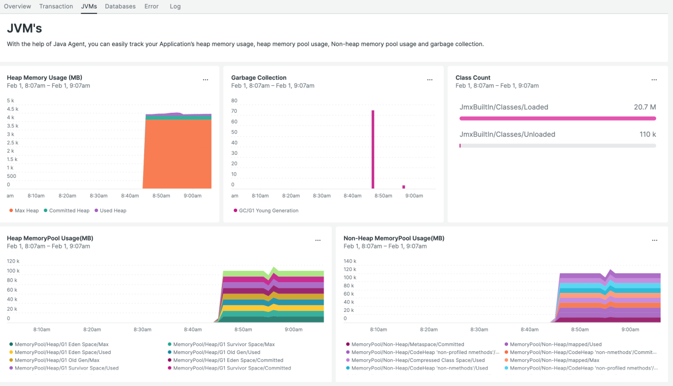This screenshot has height=386, width=673.
Task: Click the tall garbage collection spike bar
Action: (372, 149)
